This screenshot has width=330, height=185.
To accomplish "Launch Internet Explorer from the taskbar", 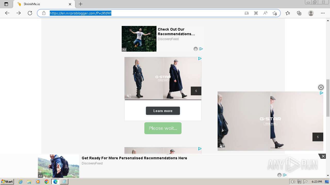I will pyautogui.click(x=20, y=182).
